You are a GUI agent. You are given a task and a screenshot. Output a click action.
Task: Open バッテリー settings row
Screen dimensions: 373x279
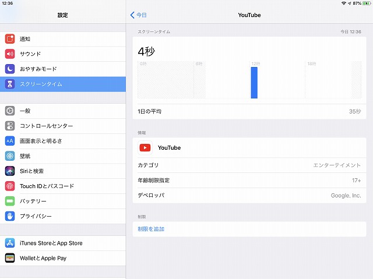[x=63, y=201]
